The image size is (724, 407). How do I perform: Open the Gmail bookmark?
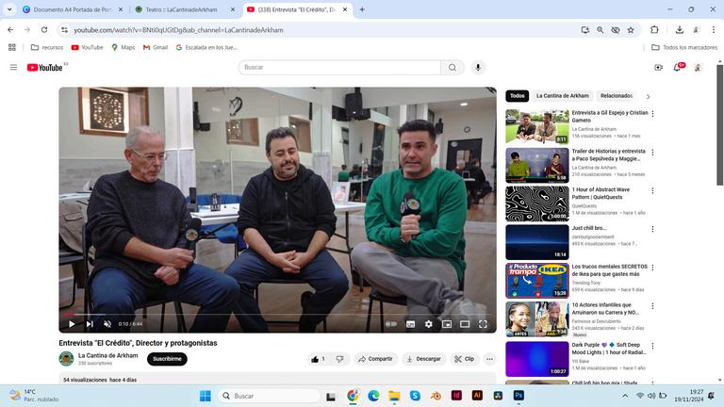156,47
